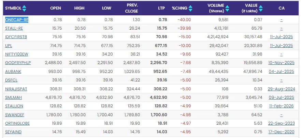Go to the AUBANK stock link
This screenshot has width=301, height=138.
[x=13, y=72]
